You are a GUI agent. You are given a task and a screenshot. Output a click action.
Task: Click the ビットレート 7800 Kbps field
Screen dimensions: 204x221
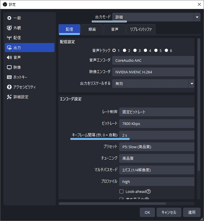pos(157,124)
